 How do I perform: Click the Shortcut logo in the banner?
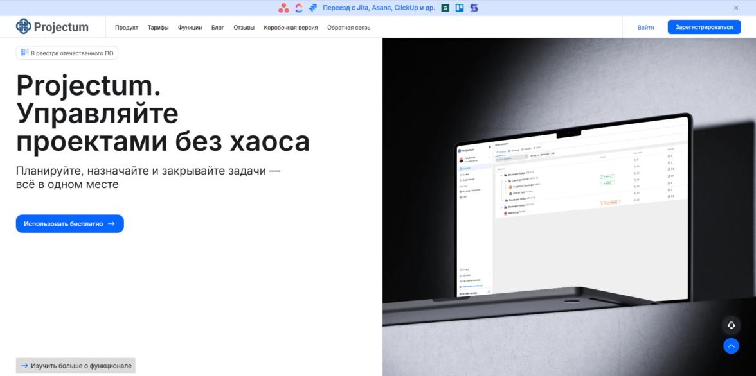(474, 8)
